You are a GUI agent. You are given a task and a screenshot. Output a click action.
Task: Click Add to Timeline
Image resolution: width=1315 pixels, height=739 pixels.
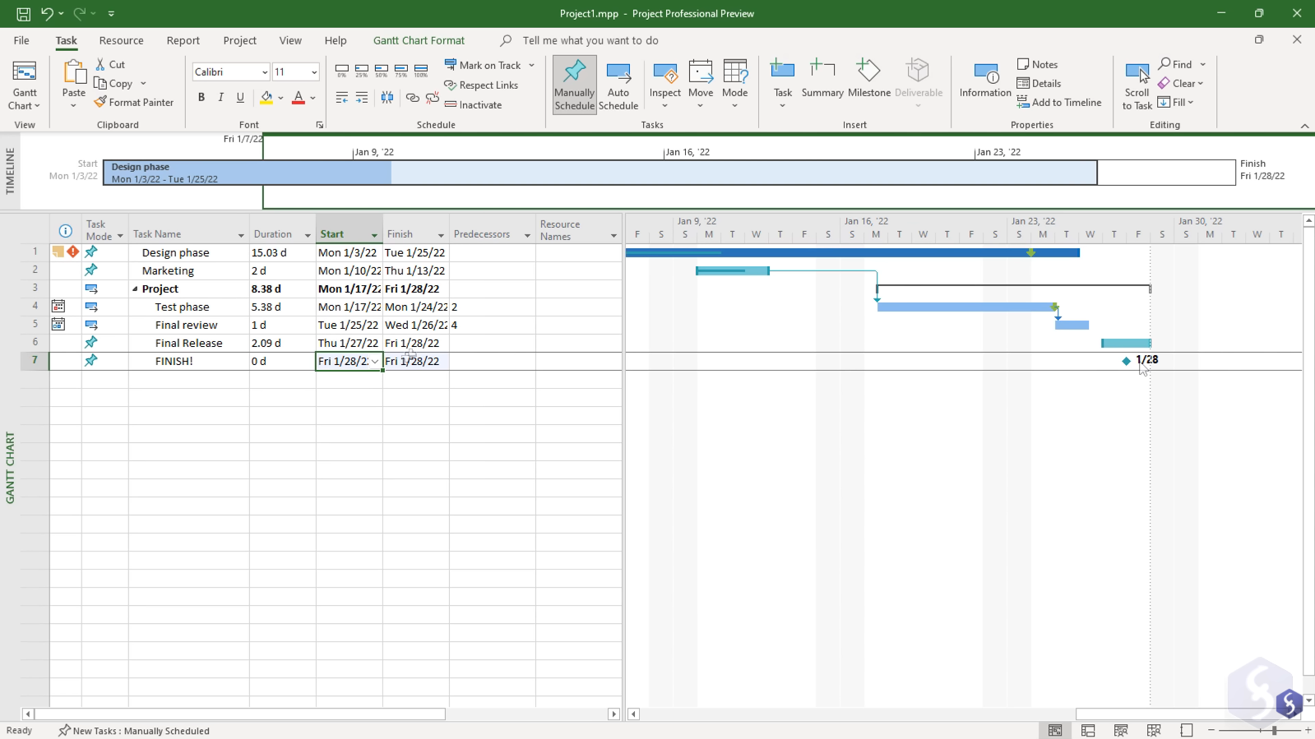click(x=1058, y=102)
